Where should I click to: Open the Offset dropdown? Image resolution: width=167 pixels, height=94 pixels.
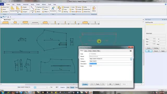(x=45, y=11)
